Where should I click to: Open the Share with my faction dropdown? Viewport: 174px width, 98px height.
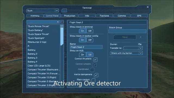pos(126,53)
